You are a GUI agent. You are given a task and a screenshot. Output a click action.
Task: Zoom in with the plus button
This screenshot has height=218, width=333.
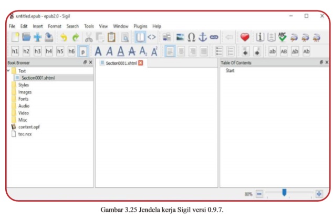point(319,194)
